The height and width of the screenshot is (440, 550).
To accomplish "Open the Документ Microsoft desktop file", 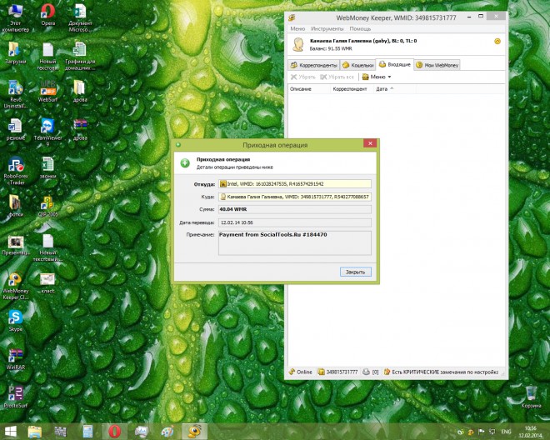I will [x=80, y=17].
